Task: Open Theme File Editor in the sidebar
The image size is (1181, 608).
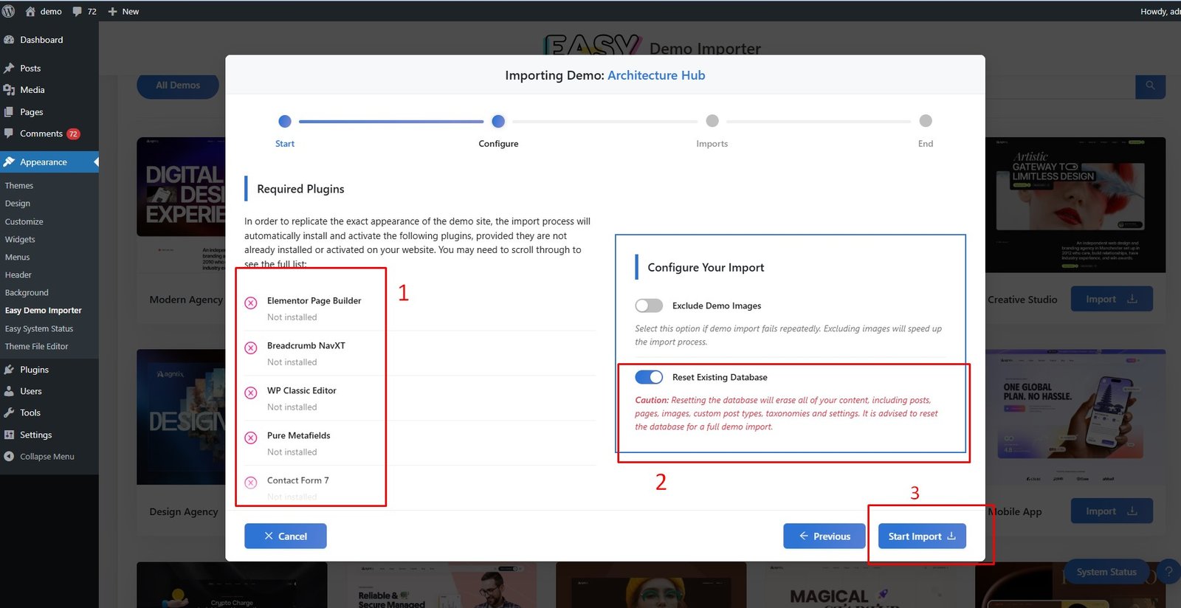Action: coord(36,346)
